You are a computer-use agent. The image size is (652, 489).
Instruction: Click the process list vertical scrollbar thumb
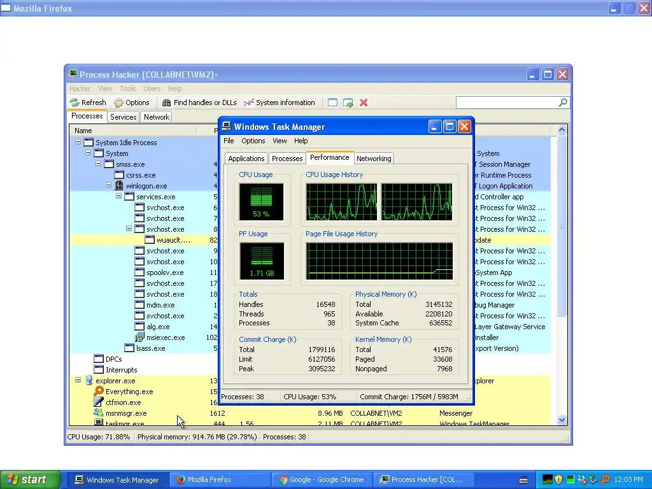[562, 225]
